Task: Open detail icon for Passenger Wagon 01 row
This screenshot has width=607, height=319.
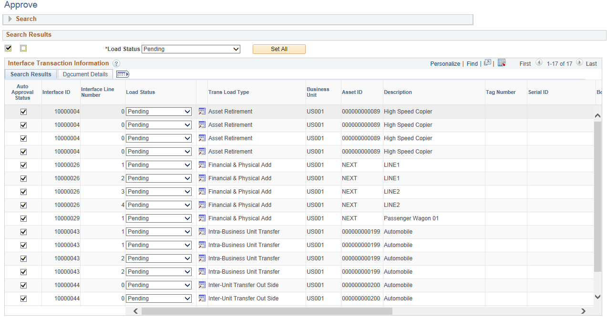Action: click(202, 218)
